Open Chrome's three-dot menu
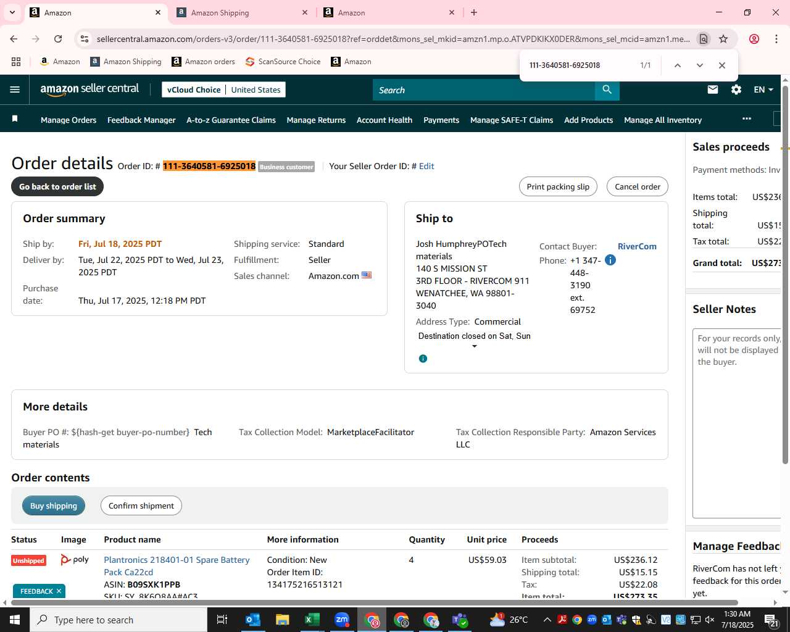Image resolution: width=790 pixels, height=632 pixels. pos(776,39)
